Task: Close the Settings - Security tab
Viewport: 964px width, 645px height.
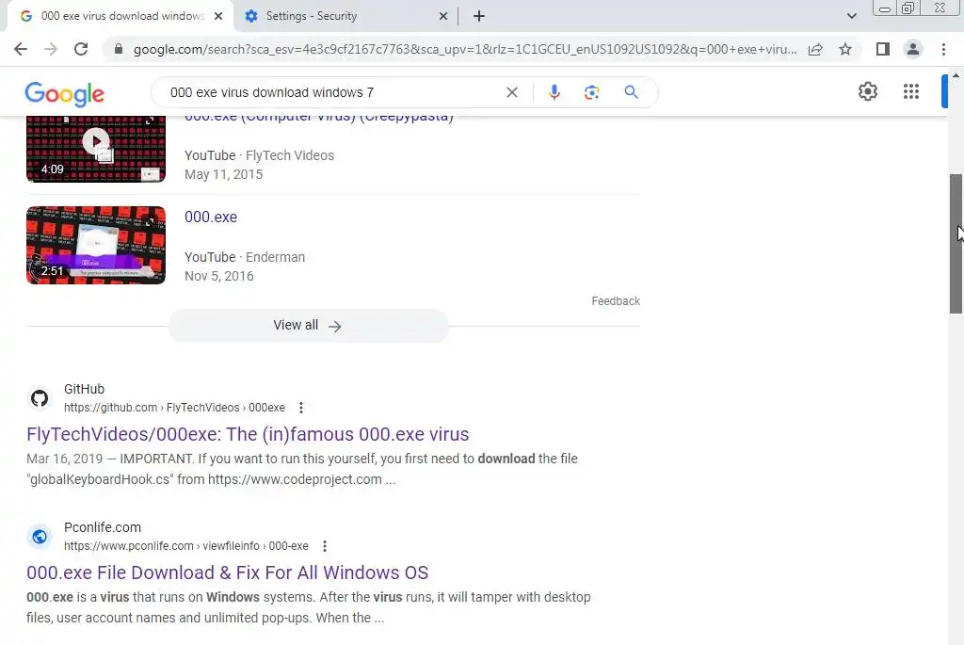Action: 443,16
